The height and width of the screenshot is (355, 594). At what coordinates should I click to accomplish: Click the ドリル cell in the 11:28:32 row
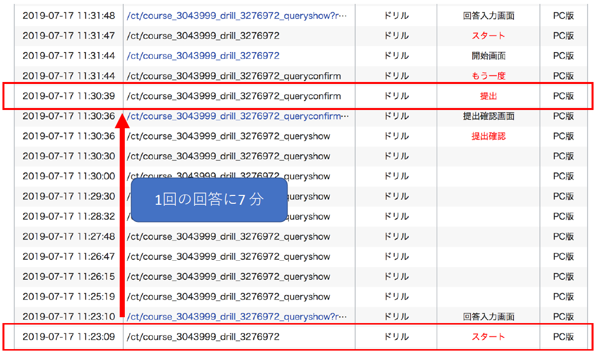coord(396,217)
